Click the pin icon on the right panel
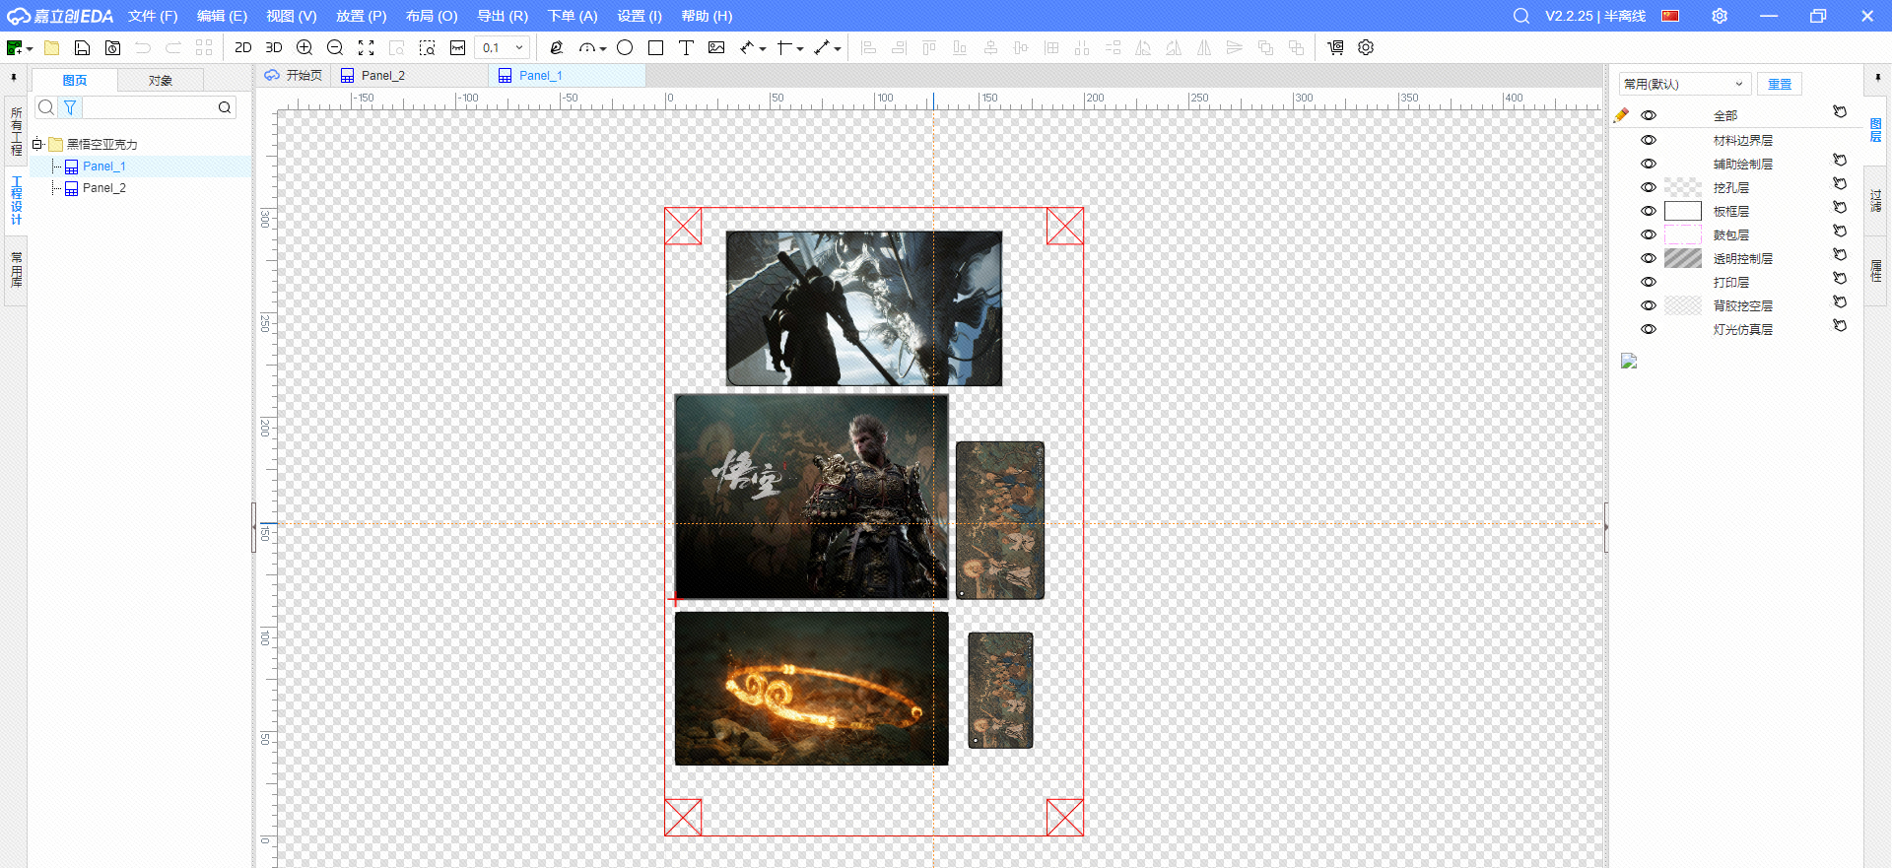This screenshot has height=868, width=1892. point(1877,77)
